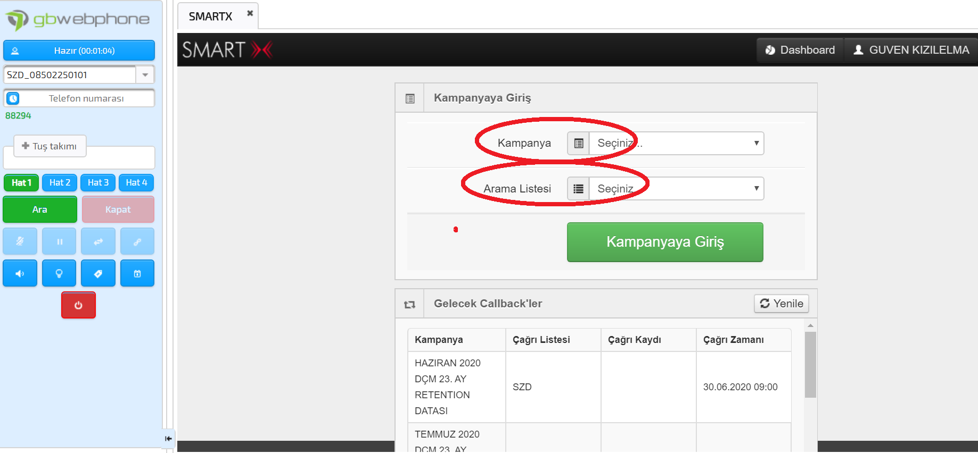Viewport: 978px width, 453px height.
Task: Click the call transfer arrows button
Action: [98, 241]
